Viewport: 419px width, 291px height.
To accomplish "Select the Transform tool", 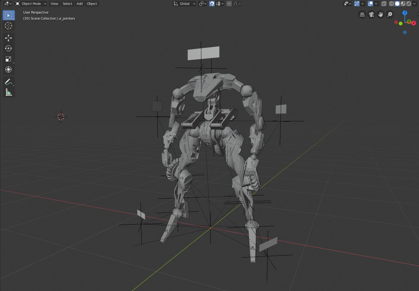I will click(x=8, y=69).
